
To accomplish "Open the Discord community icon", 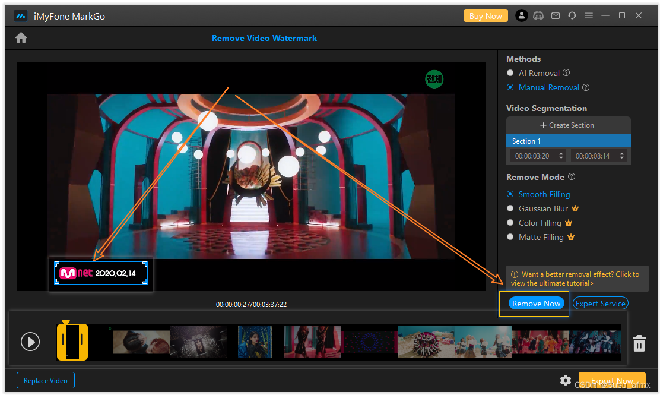I will (538, 15).
